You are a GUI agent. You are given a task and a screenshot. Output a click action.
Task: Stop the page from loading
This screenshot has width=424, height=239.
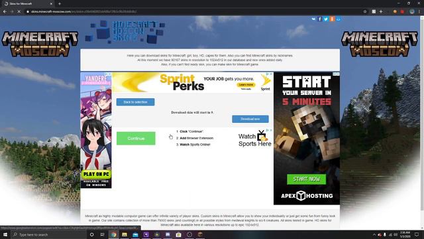tap(19, 11)
